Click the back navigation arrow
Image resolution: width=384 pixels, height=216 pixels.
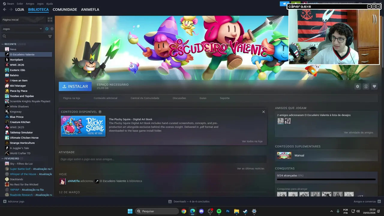coord(4,10)
